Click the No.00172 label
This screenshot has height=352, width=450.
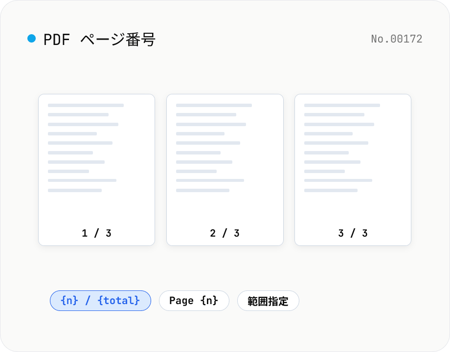tap(397, 39)
